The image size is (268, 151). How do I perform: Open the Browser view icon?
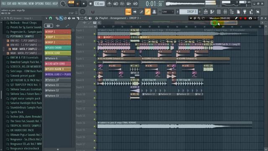[232, 12]
